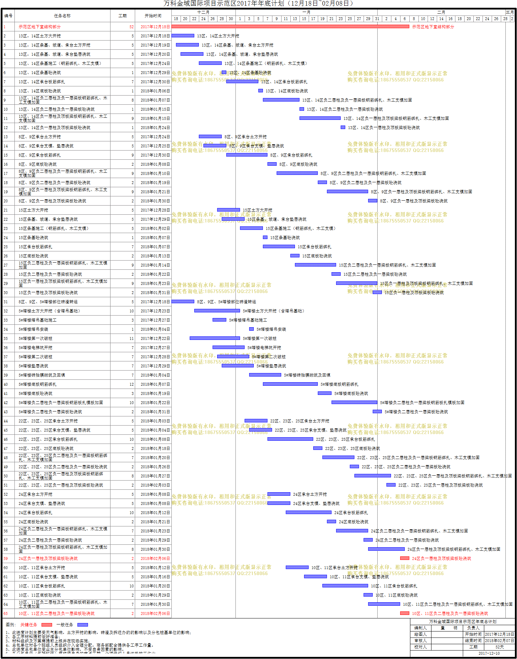
Task: Click the 编制人 label in the title block
Action: click(x=421, y=628)
